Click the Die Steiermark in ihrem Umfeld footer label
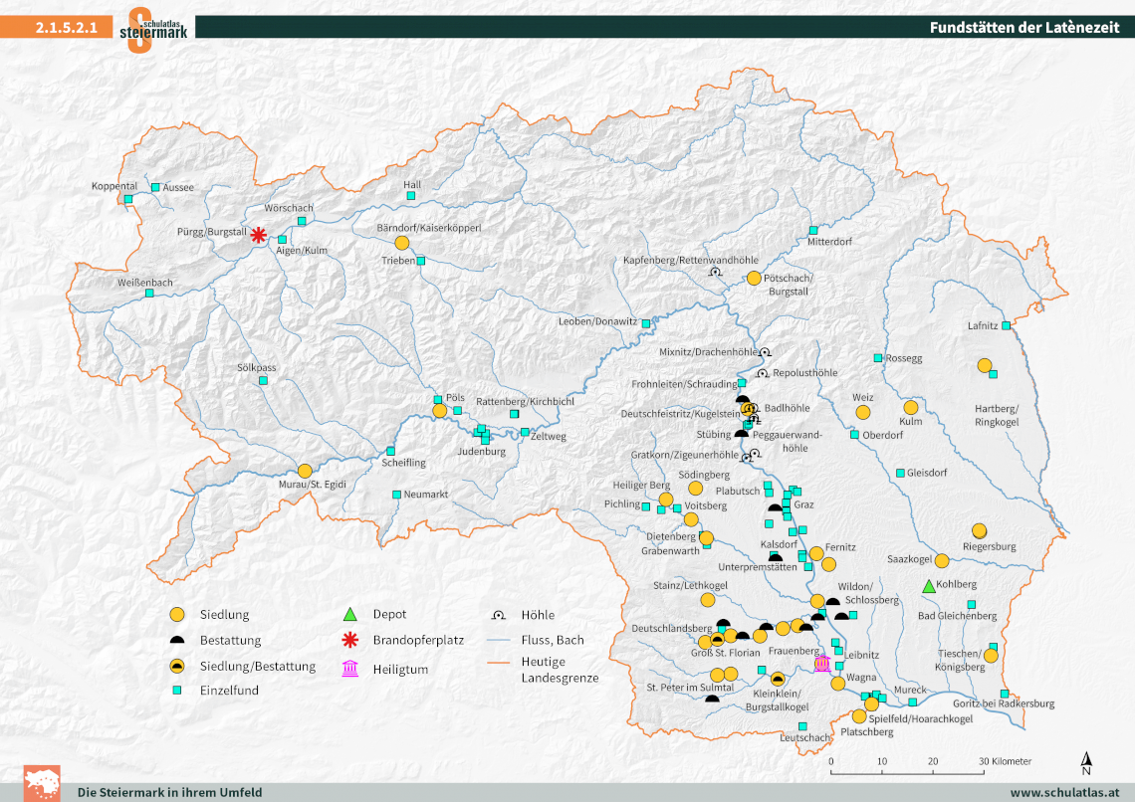The height and width of the screenshot is (802, 1135). [170, 793]
